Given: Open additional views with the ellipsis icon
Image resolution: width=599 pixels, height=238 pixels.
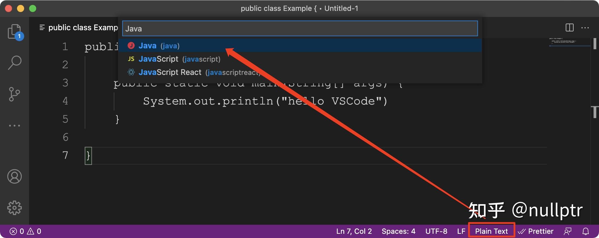Looking at the screenshot, I should [x=15, y=125].
